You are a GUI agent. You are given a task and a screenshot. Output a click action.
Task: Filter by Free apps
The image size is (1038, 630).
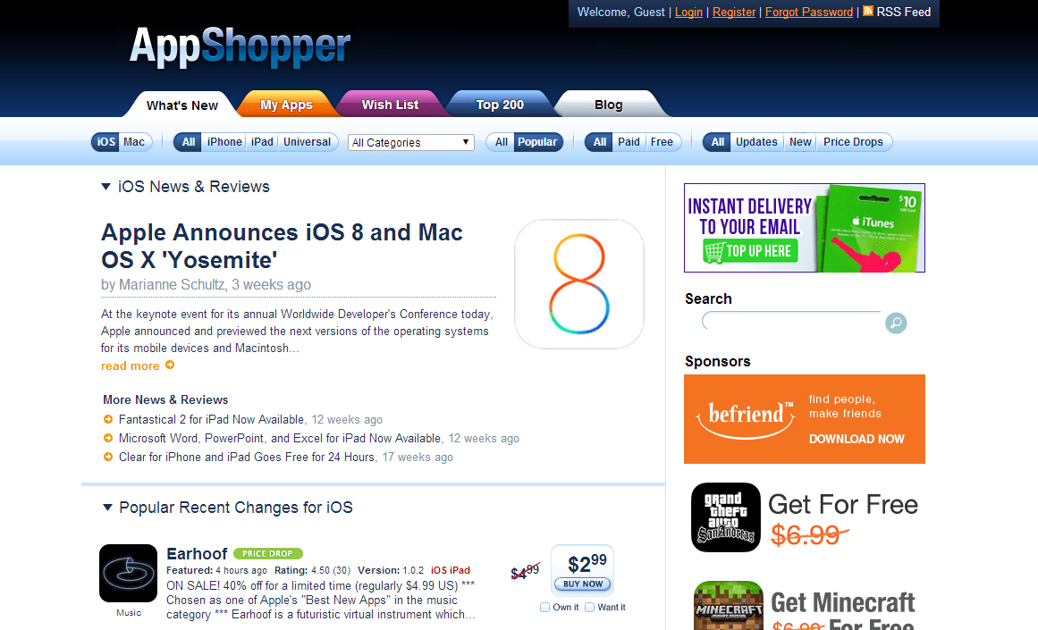click(662, 141)
